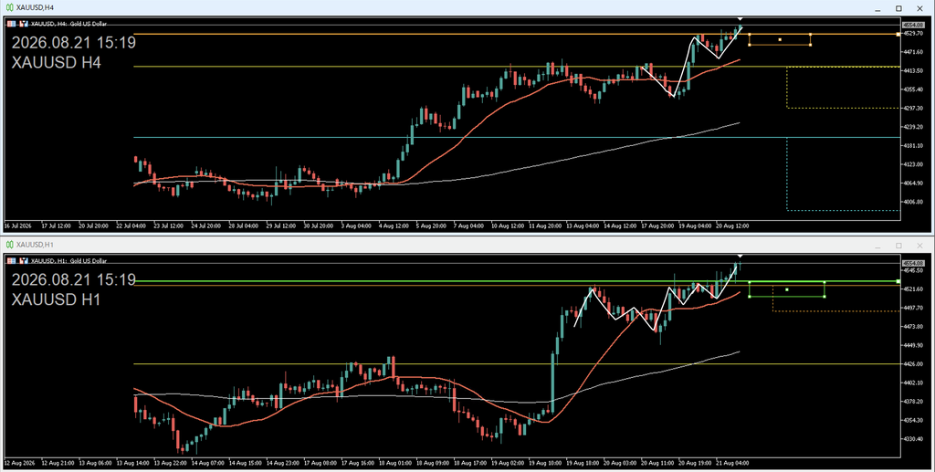
Task: Click the 'XAUUSD, H4: Gold US Dollar' chart caption
Action: (68, 24)
